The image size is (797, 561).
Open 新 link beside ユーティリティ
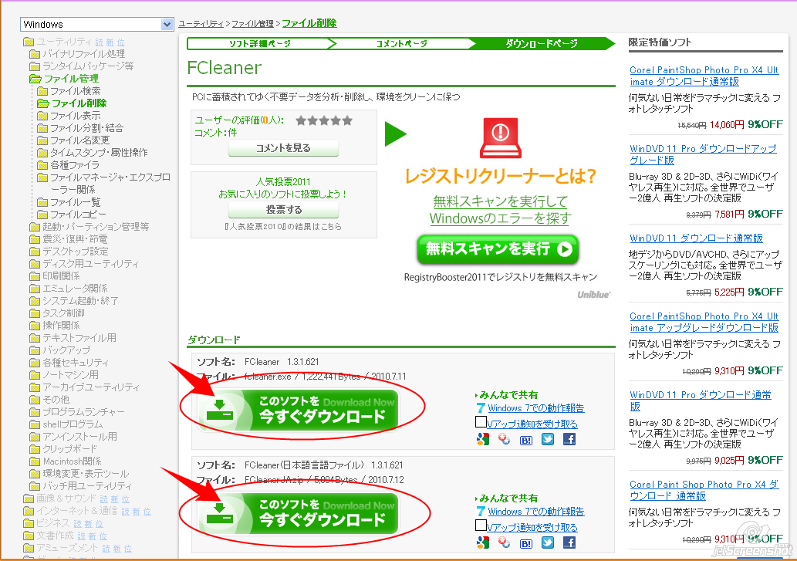pyautogui.click(x=110, y=42)
